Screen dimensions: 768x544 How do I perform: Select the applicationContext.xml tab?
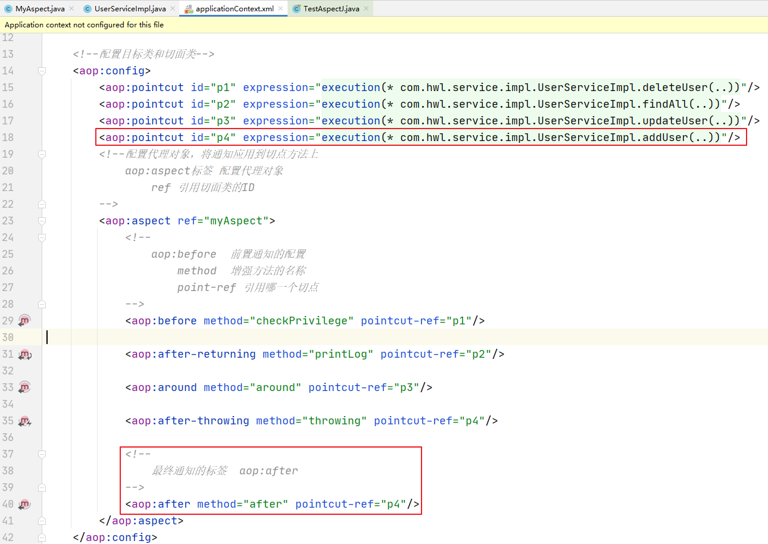pyautogui.click(x=234, y=9)
